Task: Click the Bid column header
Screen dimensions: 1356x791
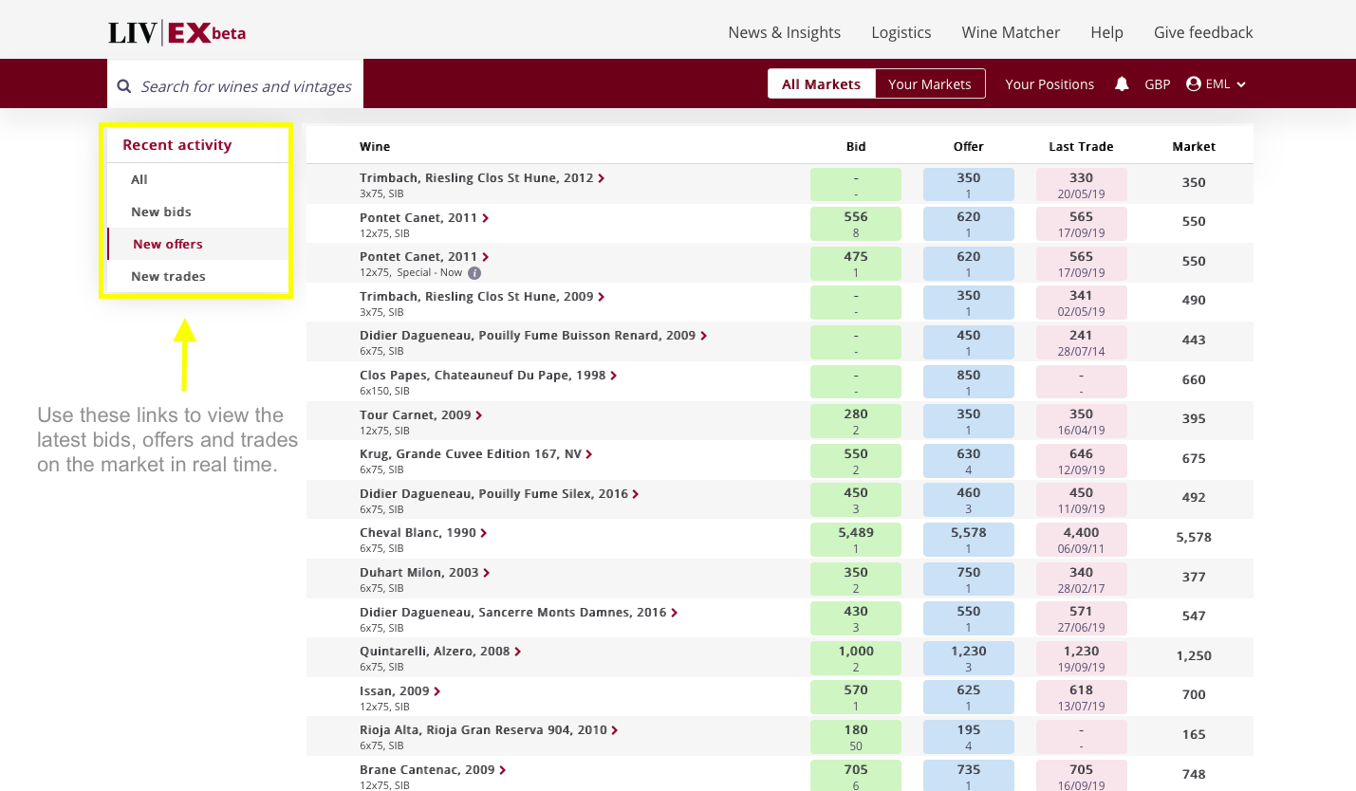Action: pyautogui.click(x=856, y=146)
